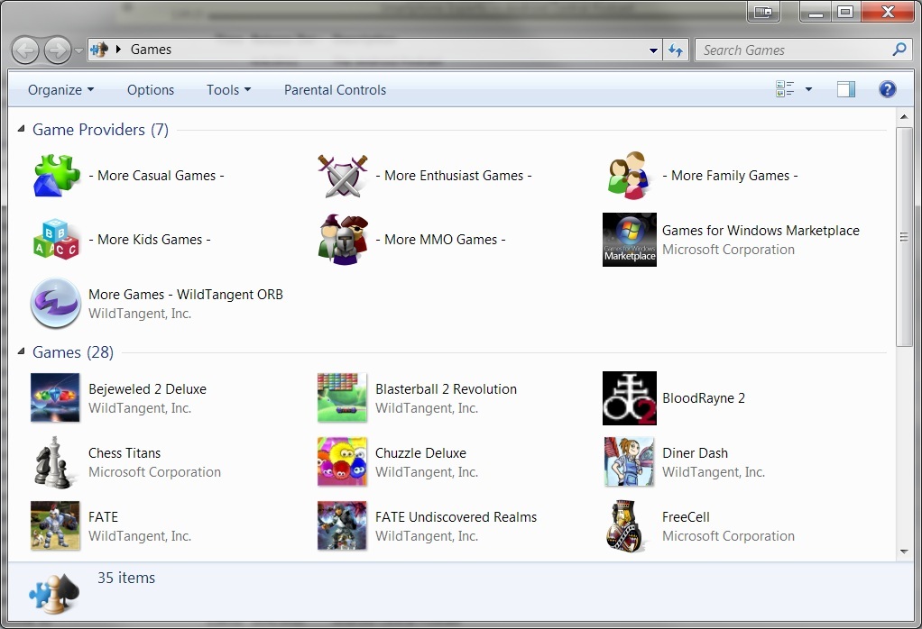Launch Chess Titans

coord(124,452)
